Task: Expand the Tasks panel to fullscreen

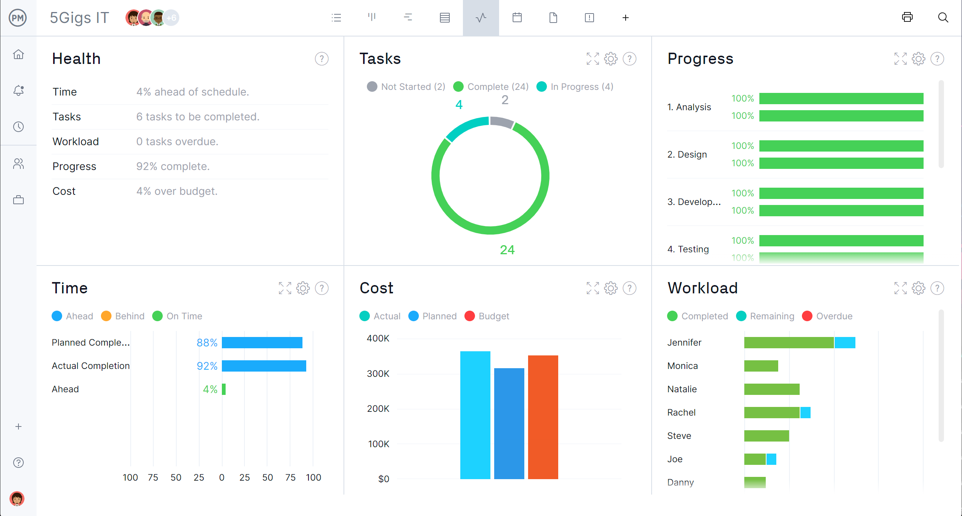Action: 592,58
